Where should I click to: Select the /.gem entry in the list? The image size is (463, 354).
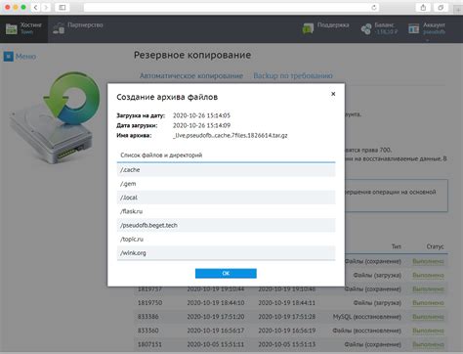click(226, 184)
